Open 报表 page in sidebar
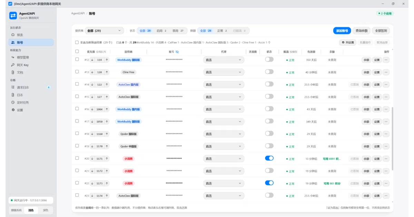The height and width of the screenshot is (217, 414). point(31,35)
